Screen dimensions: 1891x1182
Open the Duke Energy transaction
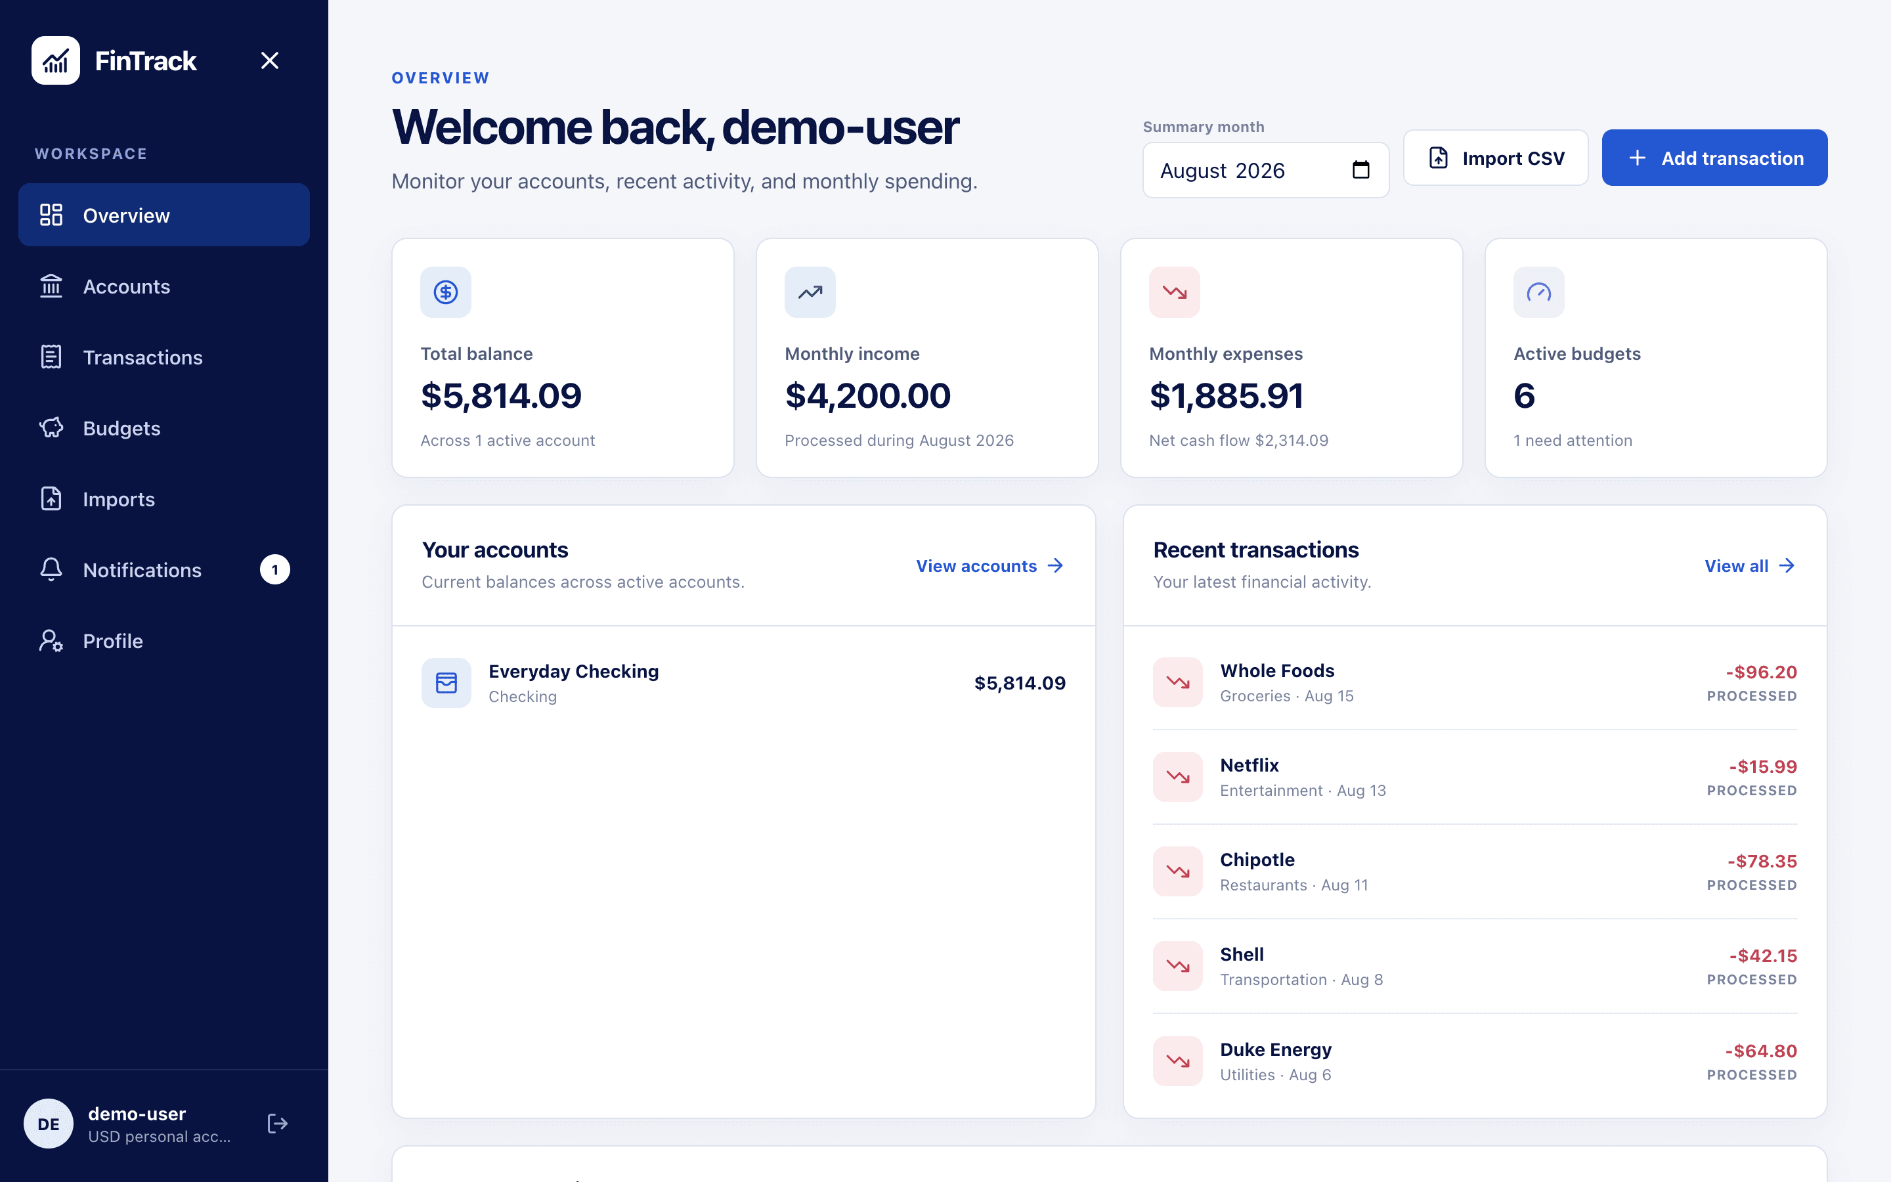(1475, 1061)
